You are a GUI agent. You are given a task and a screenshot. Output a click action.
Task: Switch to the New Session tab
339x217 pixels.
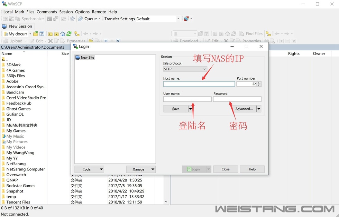17,26
